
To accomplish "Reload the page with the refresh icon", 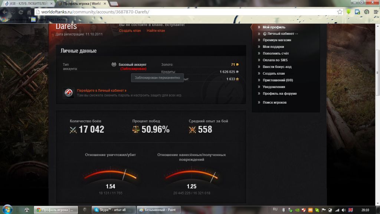I will point(20,12).
